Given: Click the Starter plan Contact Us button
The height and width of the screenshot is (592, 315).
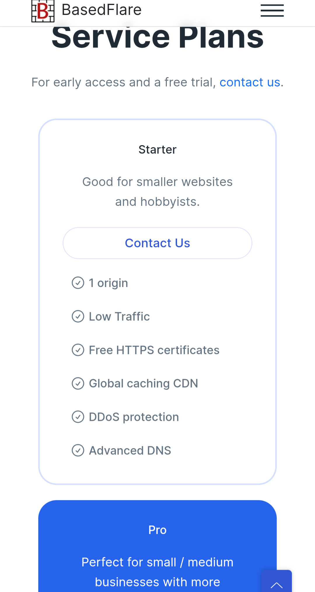Looking at the screenshot, I should click(157, 243).
